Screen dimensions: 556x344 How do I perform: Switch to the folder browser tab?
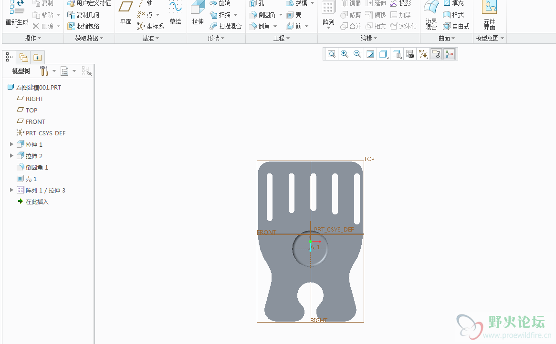tap(23, 57)
